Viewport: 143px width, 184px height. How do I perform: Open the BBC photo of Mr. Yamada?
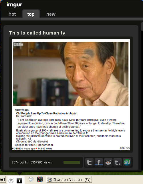tap(71, 74)
